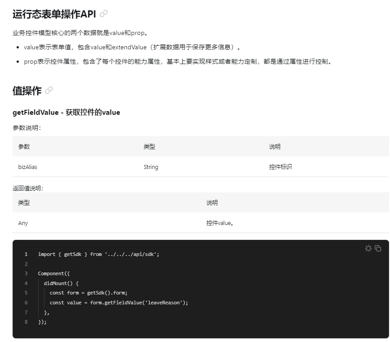
Task: Copy code using the copy icon
Action: coord(378,248)
